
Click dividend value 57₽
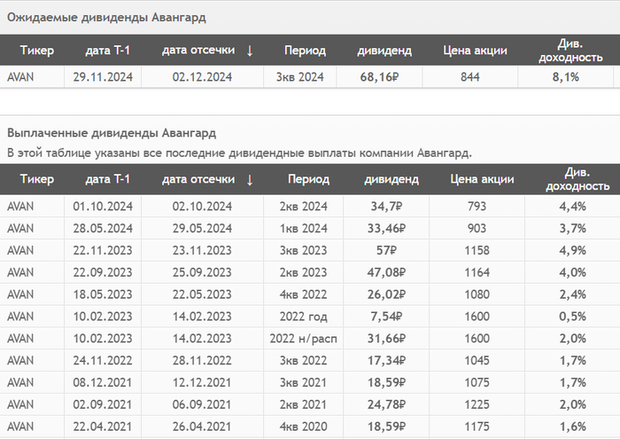(x=386, y=250)
